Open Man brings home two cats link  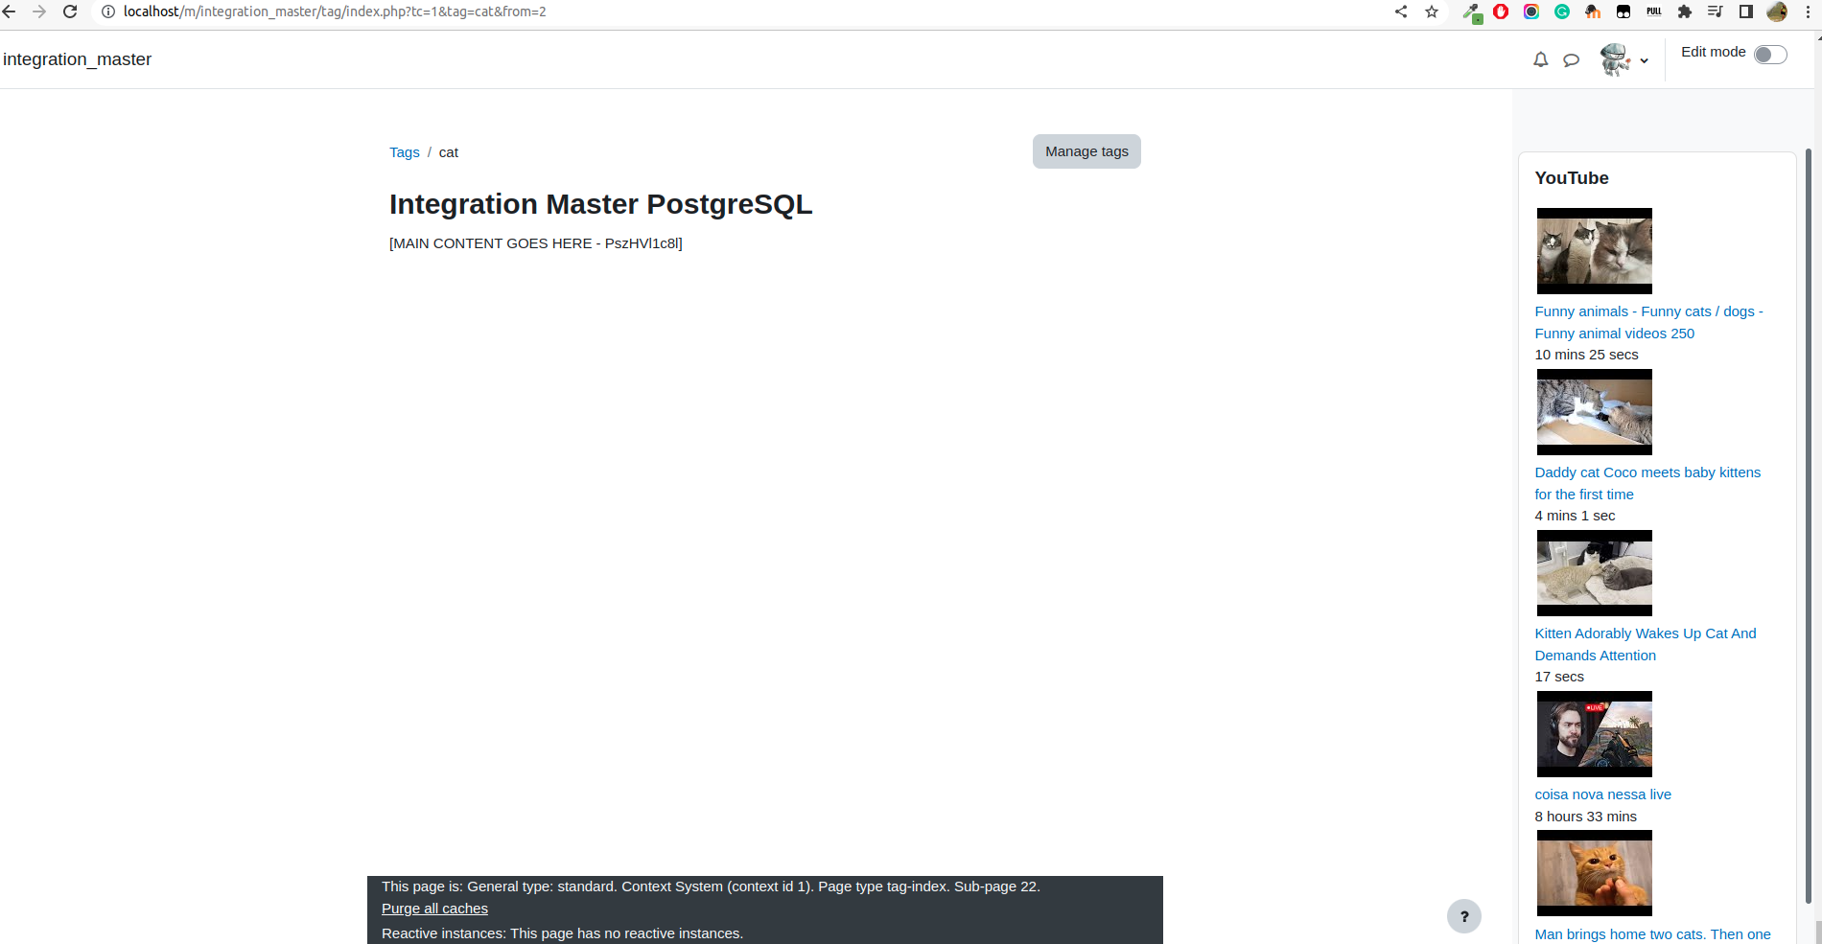1652,934
